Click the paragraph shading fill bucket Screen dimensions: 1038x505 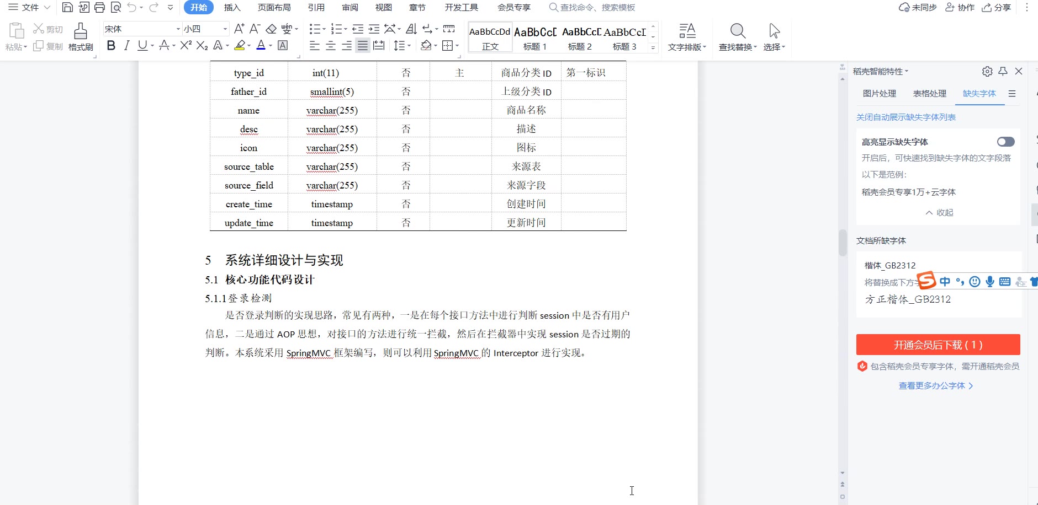pos(426,46)
